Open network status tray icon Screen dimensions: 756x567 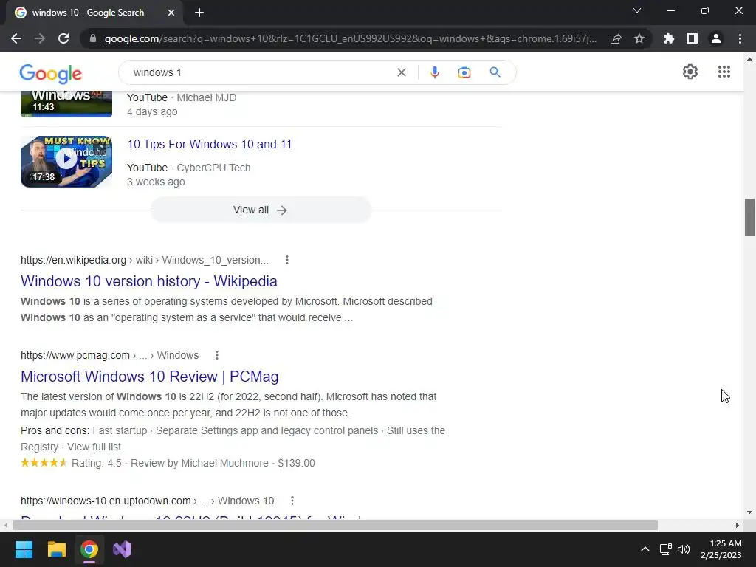tap(666, 549)
